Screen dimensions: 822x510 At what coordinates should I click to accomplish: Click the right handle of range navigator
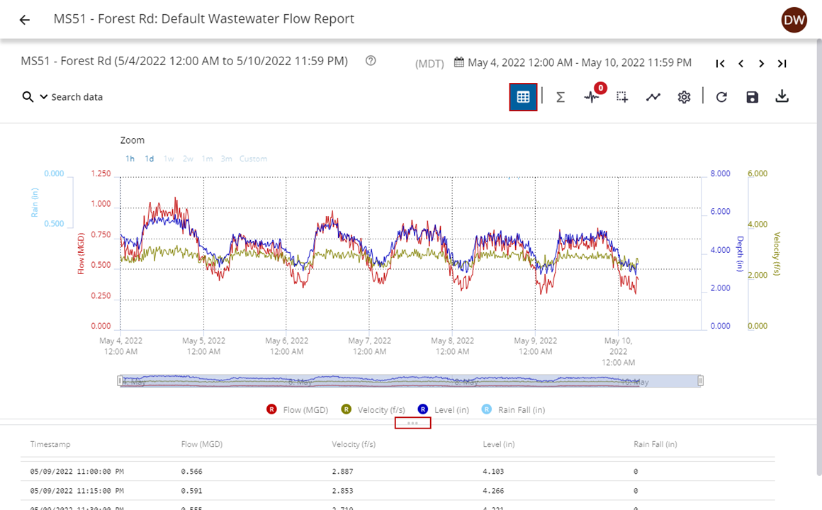tap(700, 381)
